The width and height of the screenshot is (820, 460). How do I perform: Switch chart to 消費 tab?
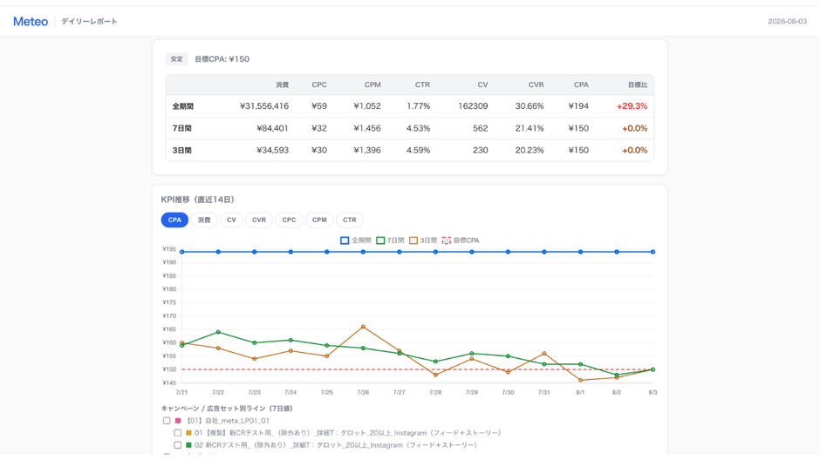pyautogui.click(x=204, y=220)
